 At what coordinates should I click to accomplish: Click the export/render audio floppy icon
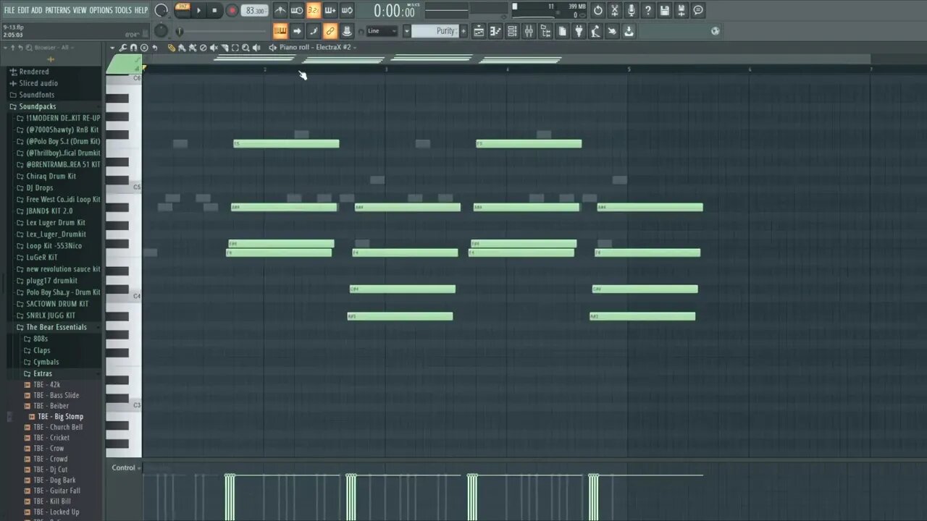click(x=681, y=10)
